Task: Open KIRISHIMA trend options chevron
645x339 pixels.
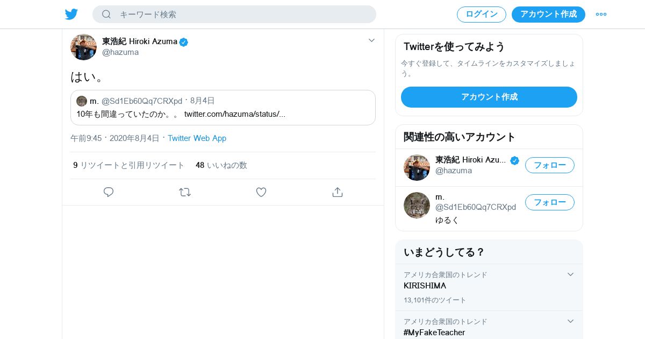Action: point(570,274)
